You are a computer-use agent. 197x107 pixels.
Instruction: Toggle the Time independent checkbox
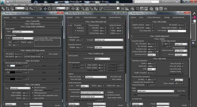point(153,31)
